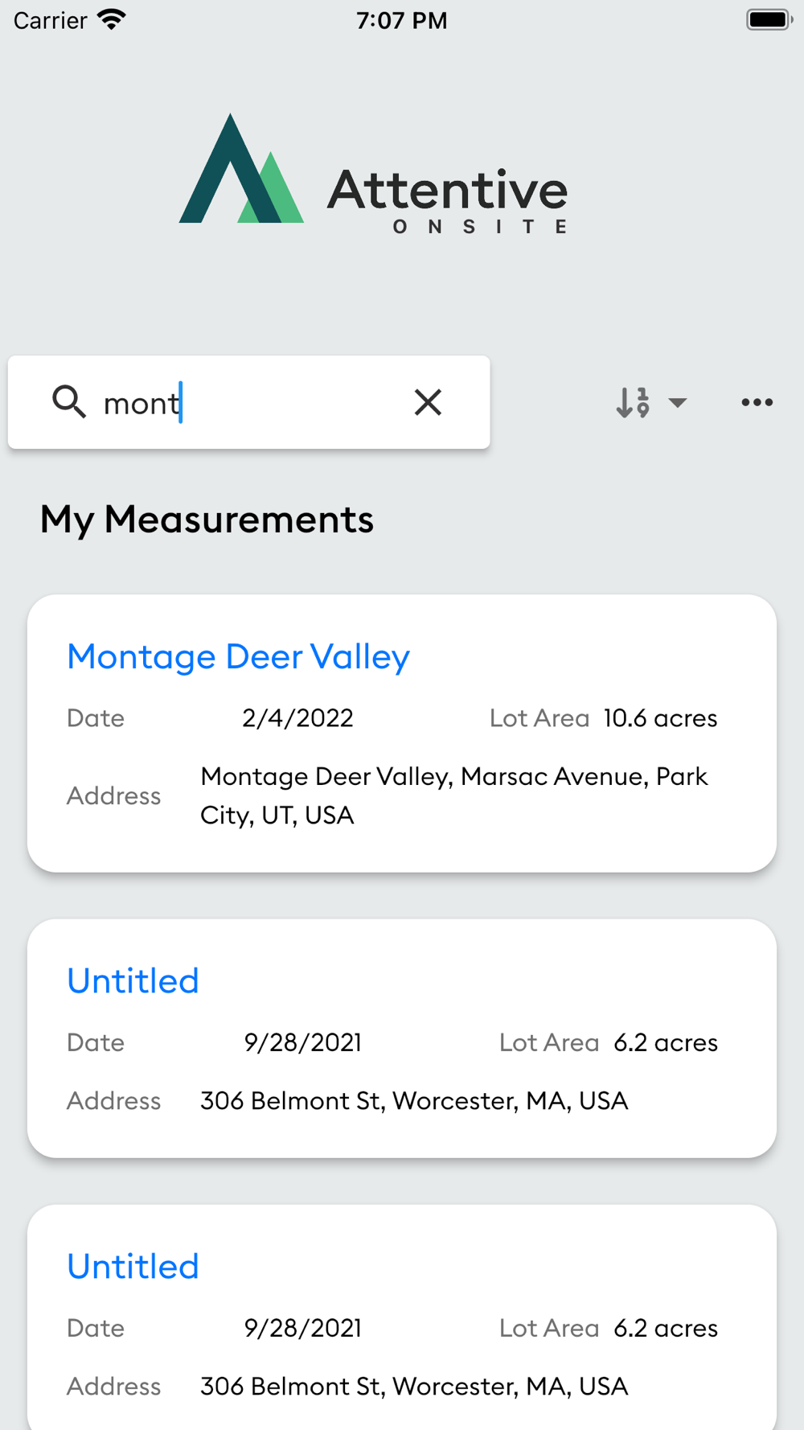
Task: Tap the 10.6 acres lot area value
Action: [x=660, y=718]
